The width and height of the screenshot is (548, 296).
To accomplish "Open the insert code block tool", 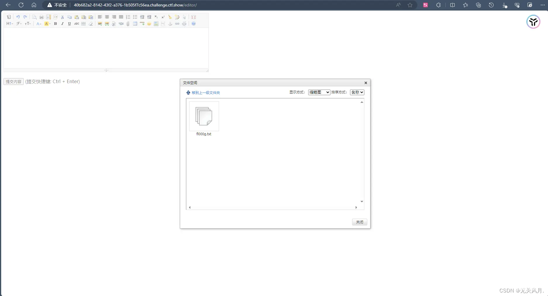I will (56, 17).
